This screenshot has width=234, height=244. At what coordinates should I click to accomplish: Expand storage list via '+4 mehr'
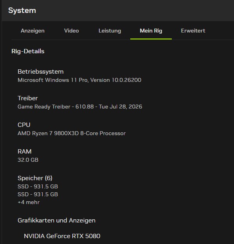click(x=29, y=202)
